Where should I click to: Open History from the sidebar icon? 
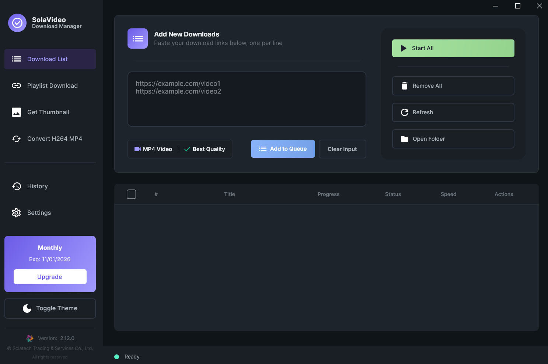pyautogui.click(x=16, y=186)
